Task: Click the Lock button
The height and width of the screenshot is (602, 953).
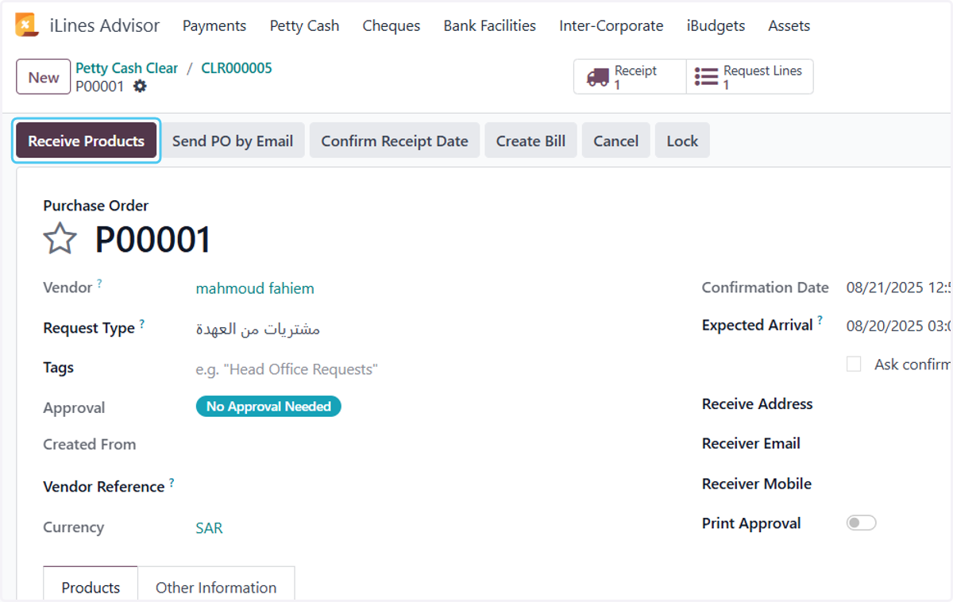Action: click(682, 141)
